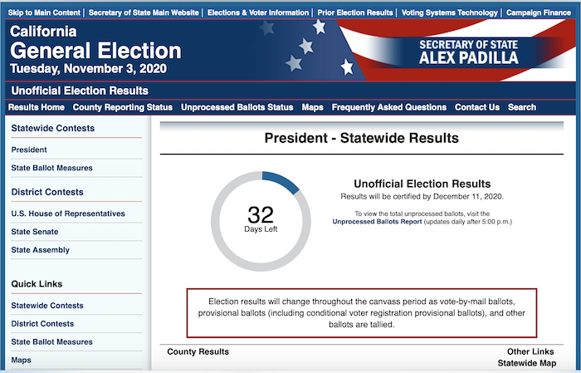Open U.S. House of Representatives contests
Screen dimensions: 581x373
(68, 213)
